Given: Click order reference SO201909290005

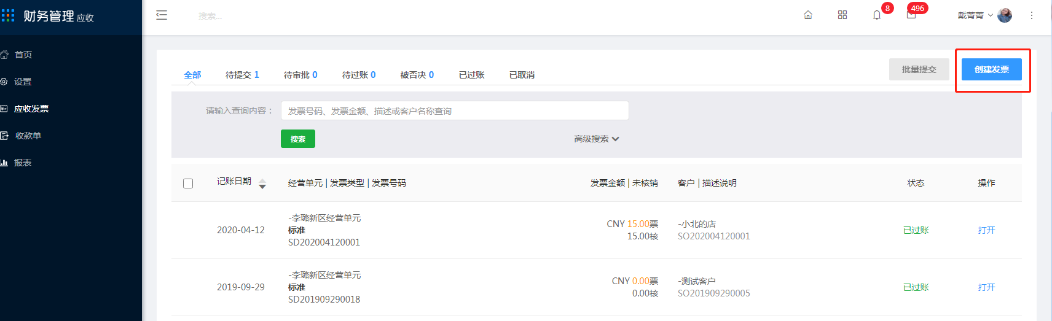Looking at the screenshot, I should (x=714, y=293).
